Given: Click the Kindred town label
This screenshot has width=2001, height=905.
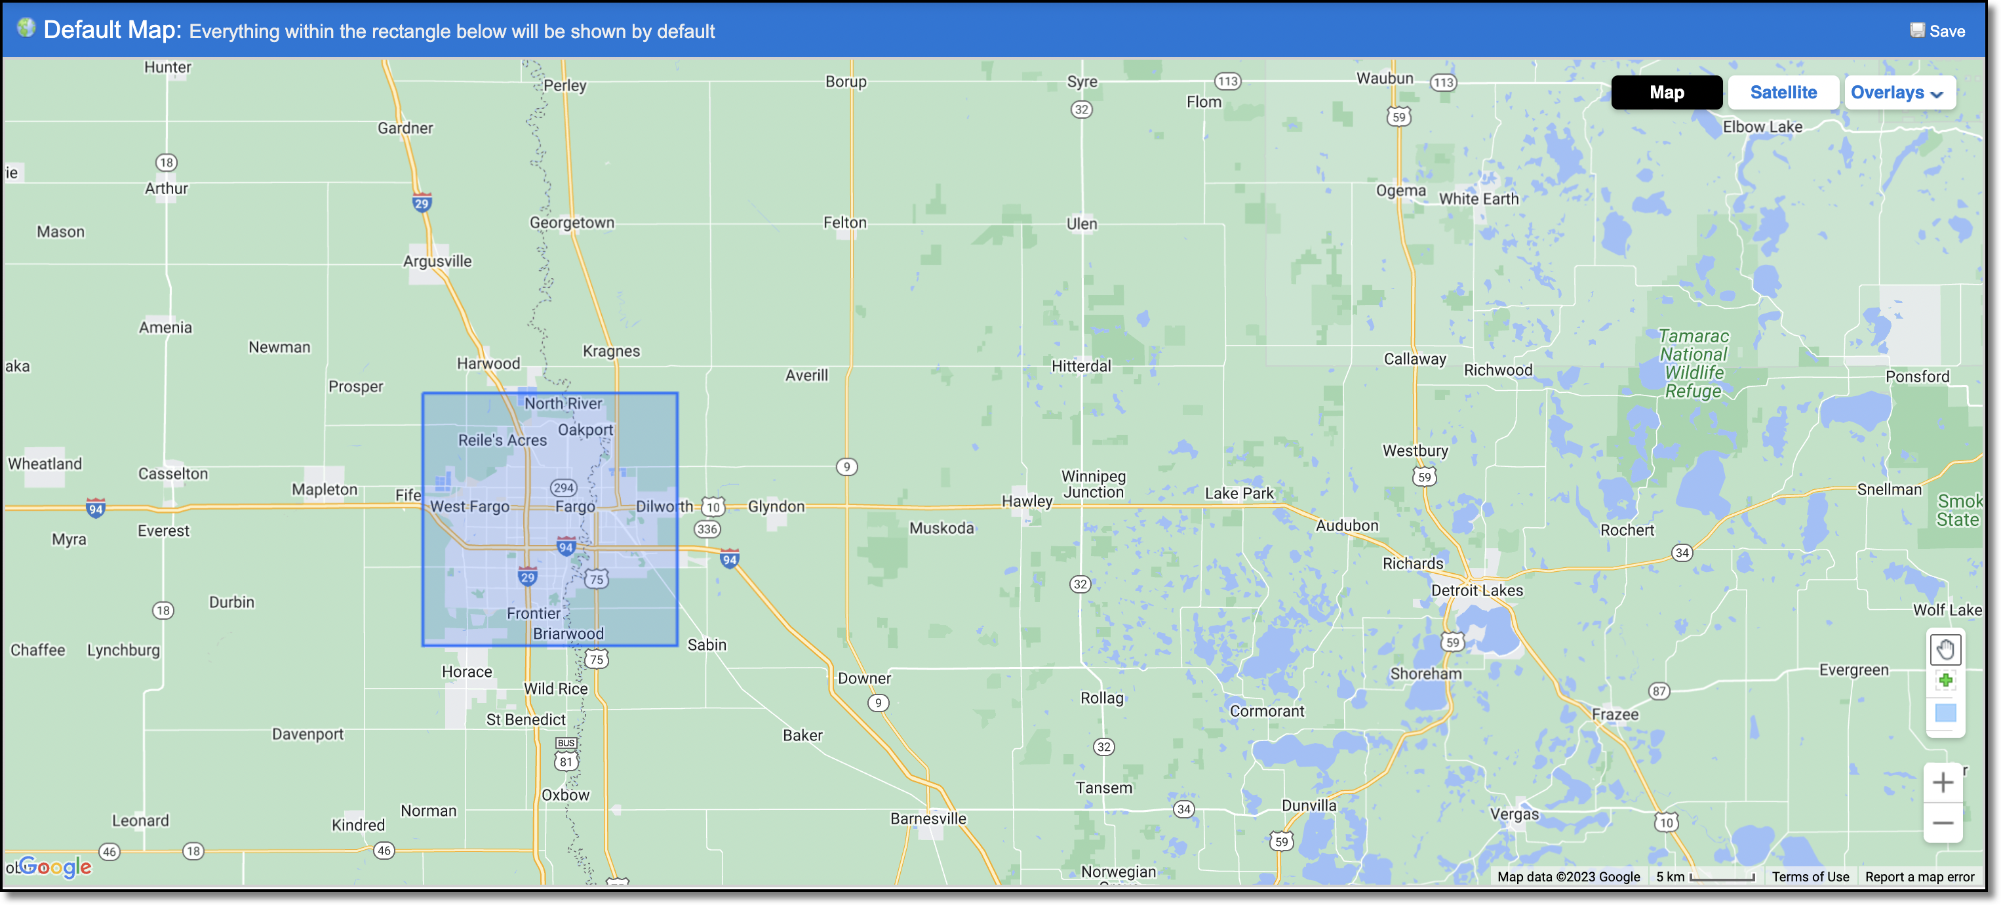Looking at the screenshot, I should [358, 825].
